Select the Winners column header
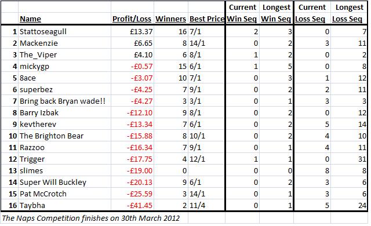Image resolution: width=371 pixels, height=226 pixels. pos(170,19)
